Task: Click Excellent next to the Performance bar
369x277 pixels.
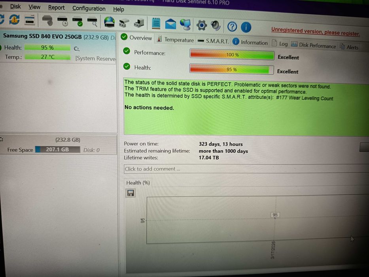Action: pyautogui.click(x=288, y=57)
